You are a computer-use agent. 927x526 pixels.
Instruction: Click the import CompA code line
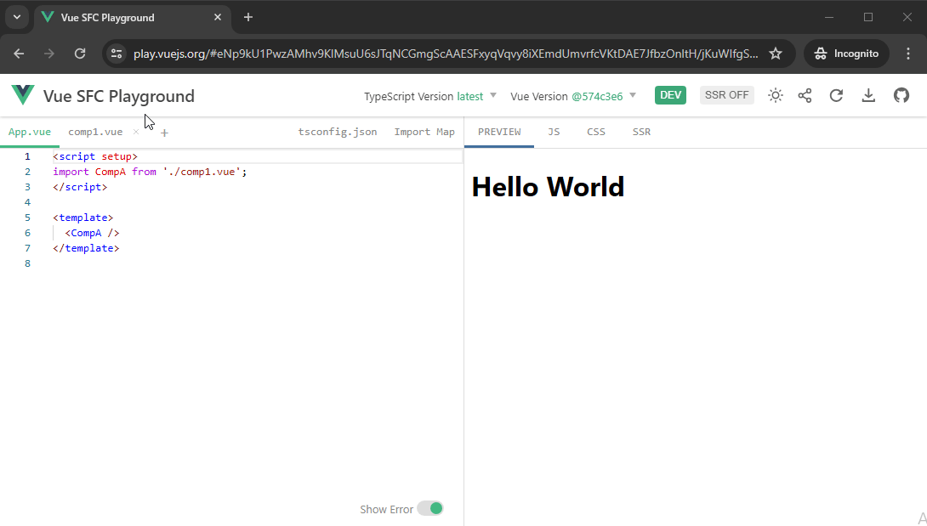pyautogui.click(x=150, y=172)
